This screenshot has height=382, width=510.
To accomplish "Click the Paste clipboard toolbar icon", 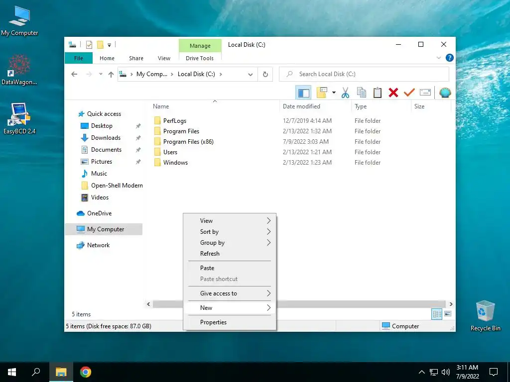I will click(x=378, y=93).
